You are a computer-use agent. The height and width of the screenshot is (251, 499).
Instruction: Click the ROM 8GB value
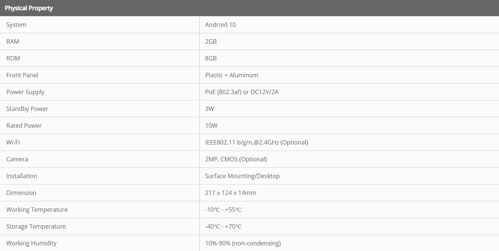pyautogui.click(x=211, y=58)
